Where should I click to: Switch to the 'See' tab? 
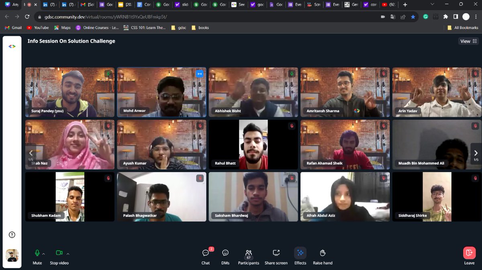click(x=237, y=5)
